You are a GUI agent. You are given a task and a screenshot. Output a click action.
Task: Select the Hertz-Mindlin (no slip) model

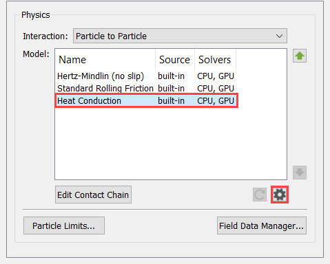point(101,76)
